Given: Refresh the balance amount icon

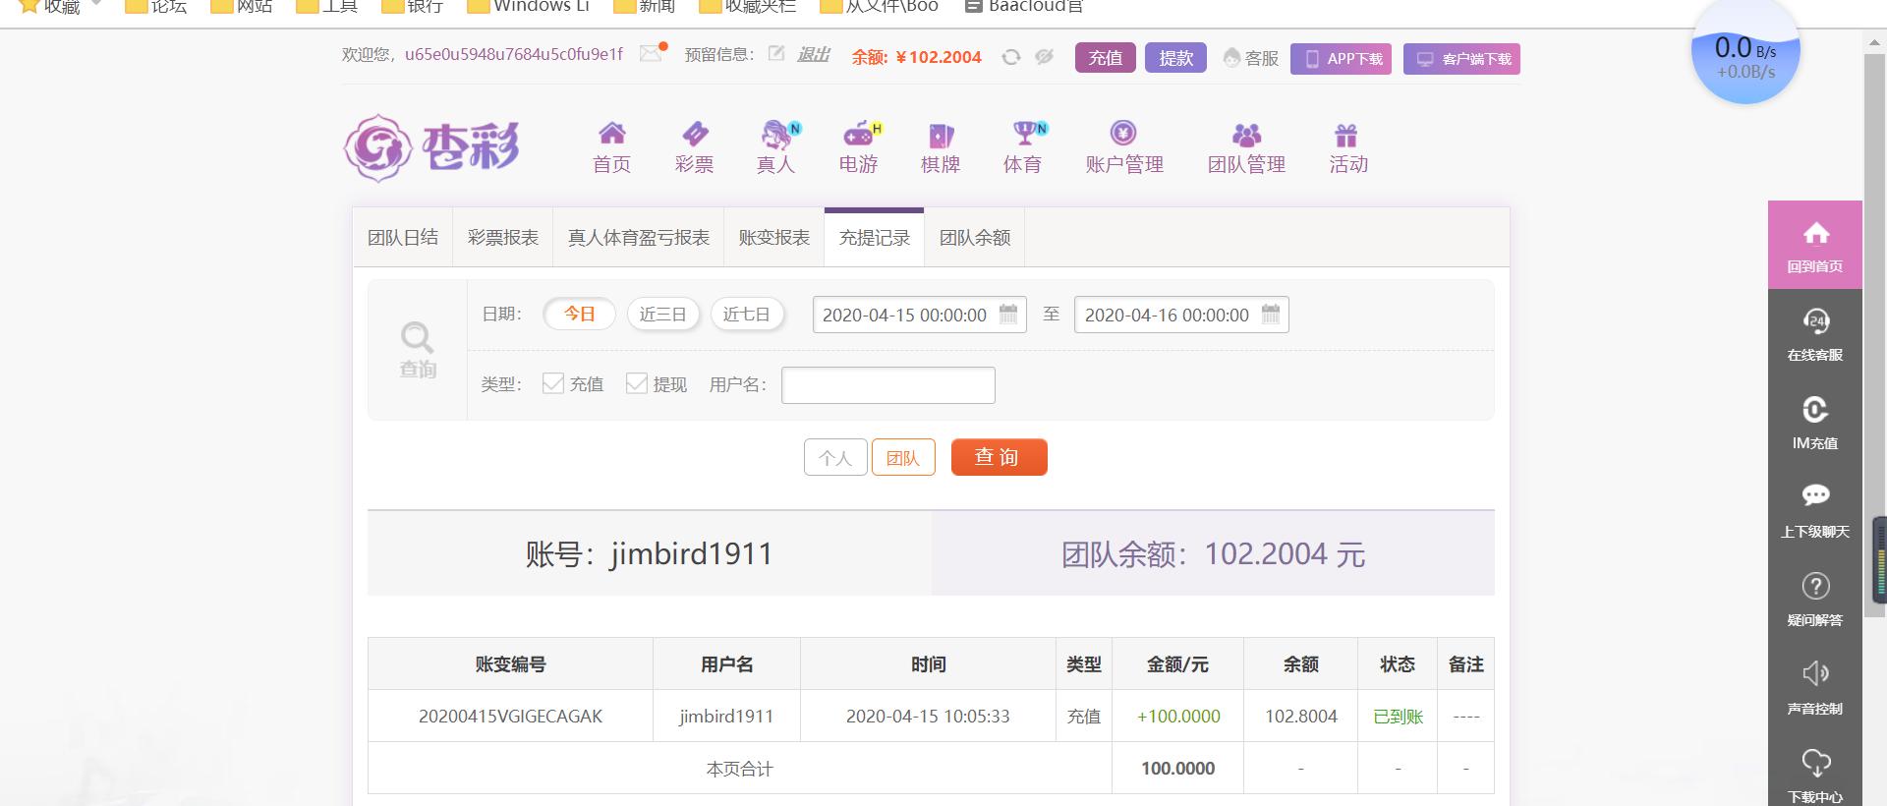Looking at the screenshot, I should (1010, 57).
